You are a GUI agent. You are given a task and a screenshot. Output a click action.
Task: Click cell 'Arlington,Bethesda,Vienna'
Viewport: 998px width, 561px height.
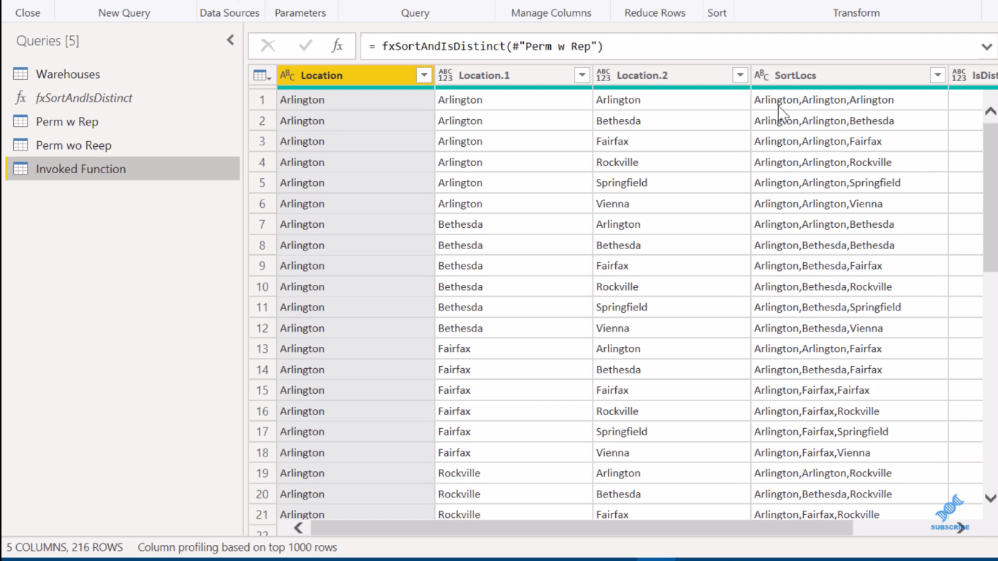(850, 328)
